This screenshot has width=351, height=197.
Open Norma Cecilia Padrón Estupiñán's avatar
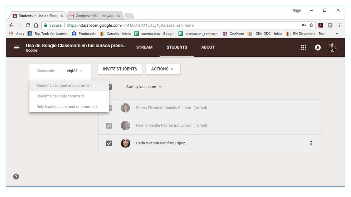125,126
